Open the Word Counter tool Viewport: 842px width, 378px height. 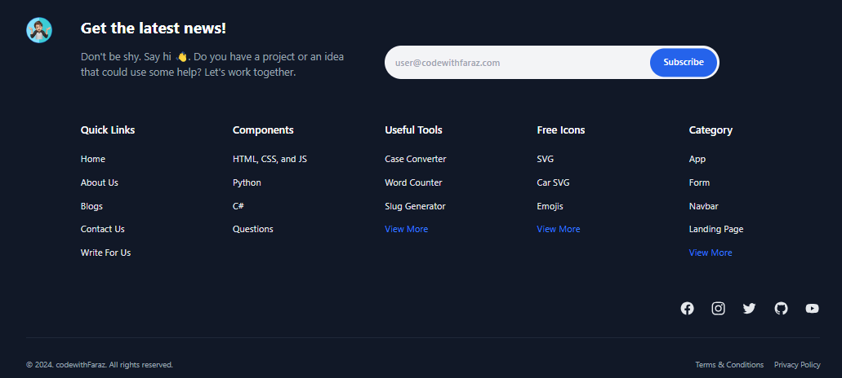coord(413,182)
